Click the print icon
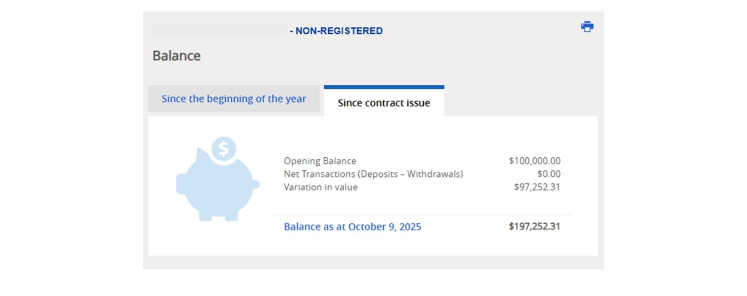This screenshot has height=296, width=747. pos(587,27)
